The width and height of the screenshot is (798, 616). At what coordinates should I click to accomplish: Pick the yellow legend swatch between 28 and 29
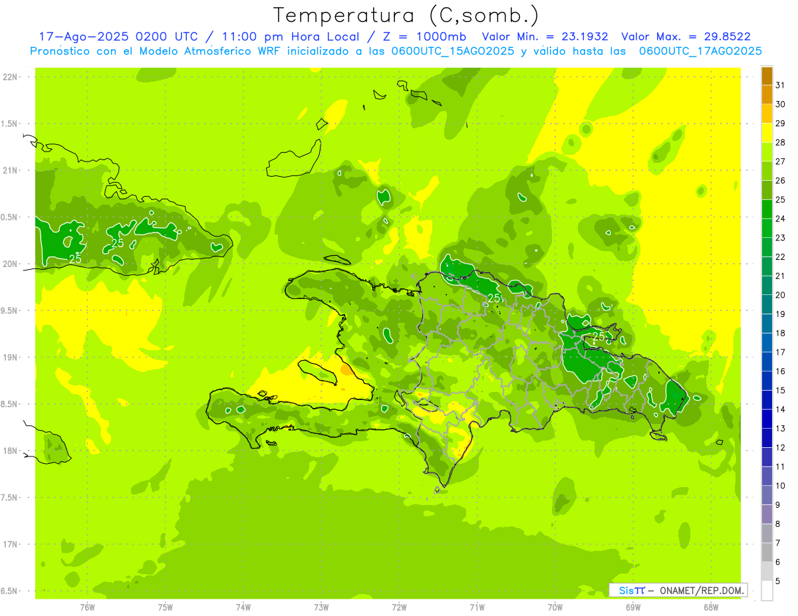point(767,133)
